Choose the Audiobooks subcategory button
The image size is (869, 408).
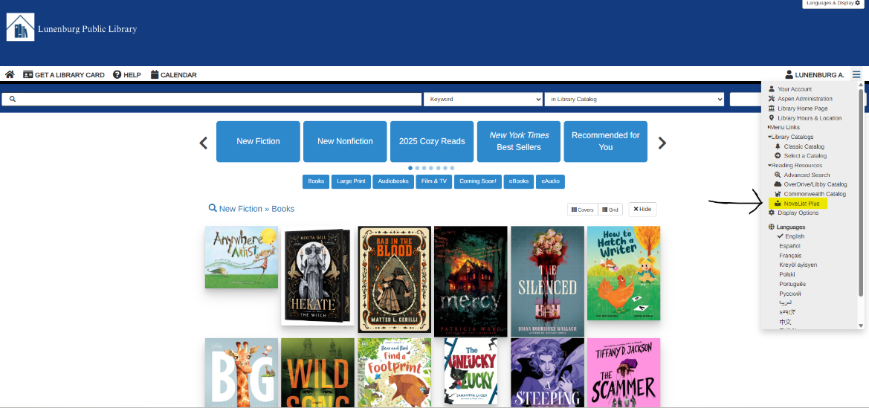click(x=393, y=181)
